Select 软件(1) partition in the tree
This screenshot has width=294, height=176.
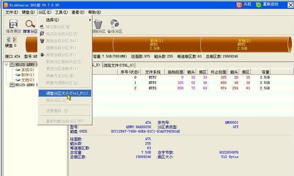pos(28,75)
